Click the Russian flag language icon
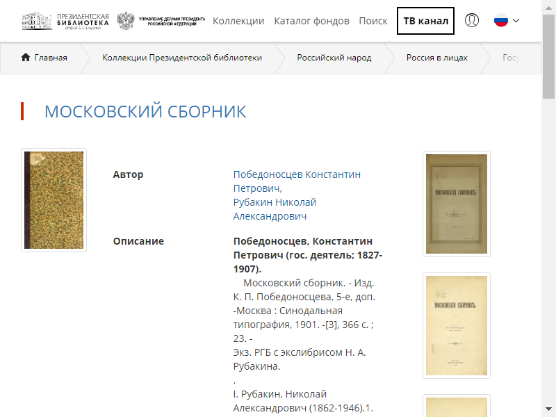This screenshot has height=417, width=556. pyautogui.click(x=501, y=21)
